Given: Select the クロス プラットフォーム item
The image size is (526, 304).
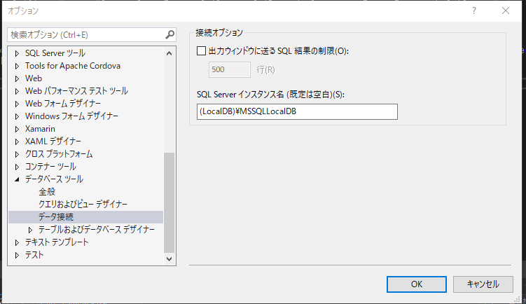Looking at the screenshot, I should pos(59,154).
